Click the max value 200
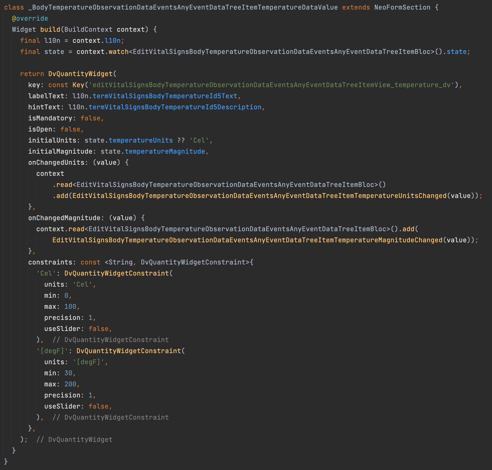 [70, 384]
